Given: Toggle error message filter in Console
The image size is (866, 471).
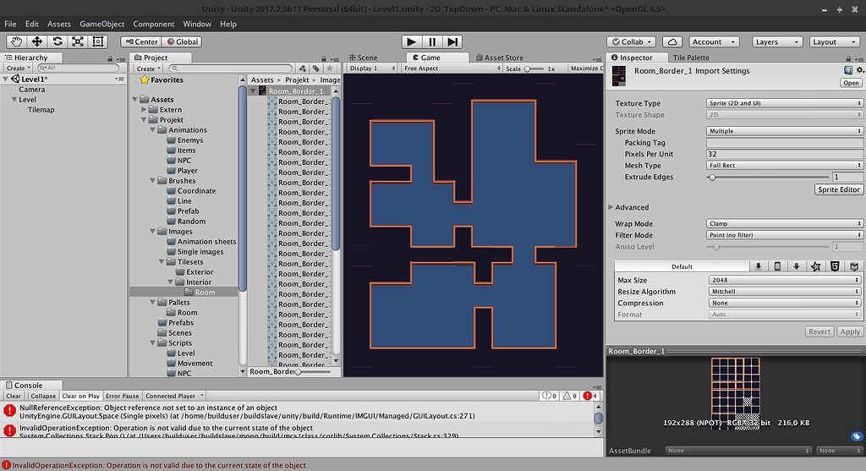Looking at the screenshot, I should tap(589, 396).
